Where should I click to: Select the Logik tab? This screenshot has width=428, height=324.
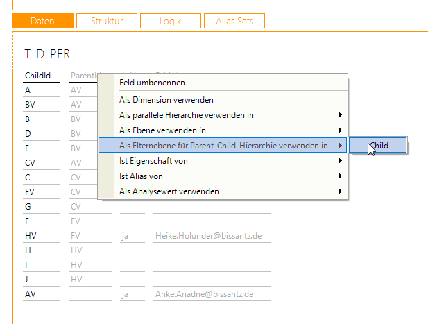coord(171,22)
